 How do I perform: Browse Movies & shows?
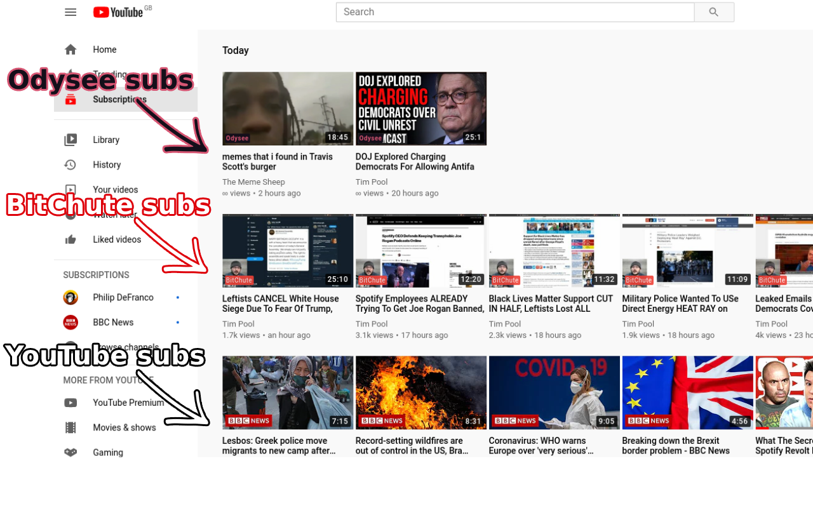[124, 427]
